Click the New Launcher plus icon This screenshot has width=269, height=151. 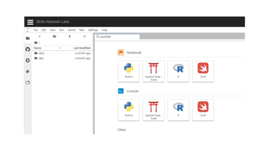tap(40, 37)
